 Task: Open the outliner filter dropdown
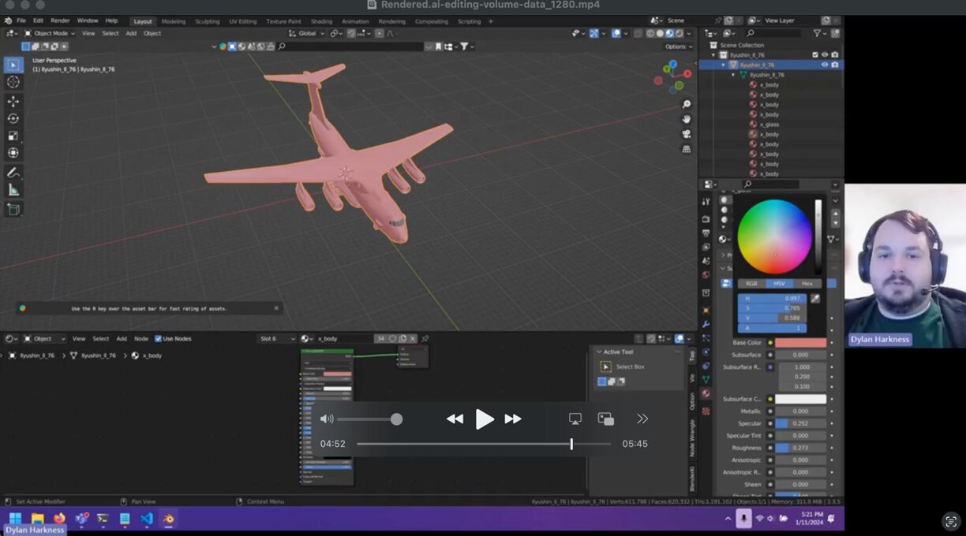(819, 33)
